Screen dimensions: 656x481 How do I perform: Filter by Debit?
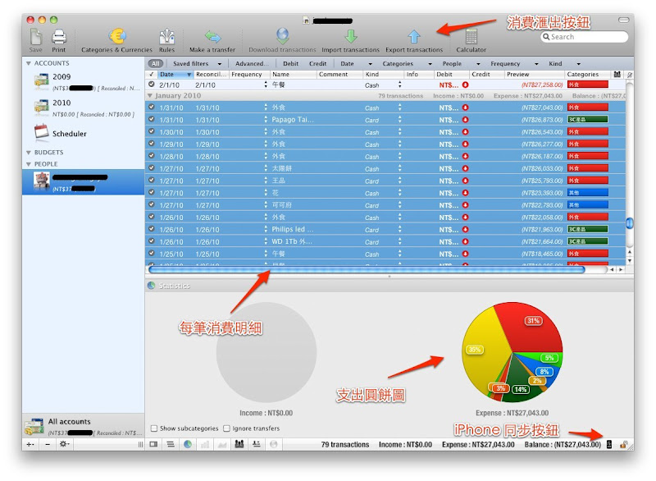click(290, 64)
